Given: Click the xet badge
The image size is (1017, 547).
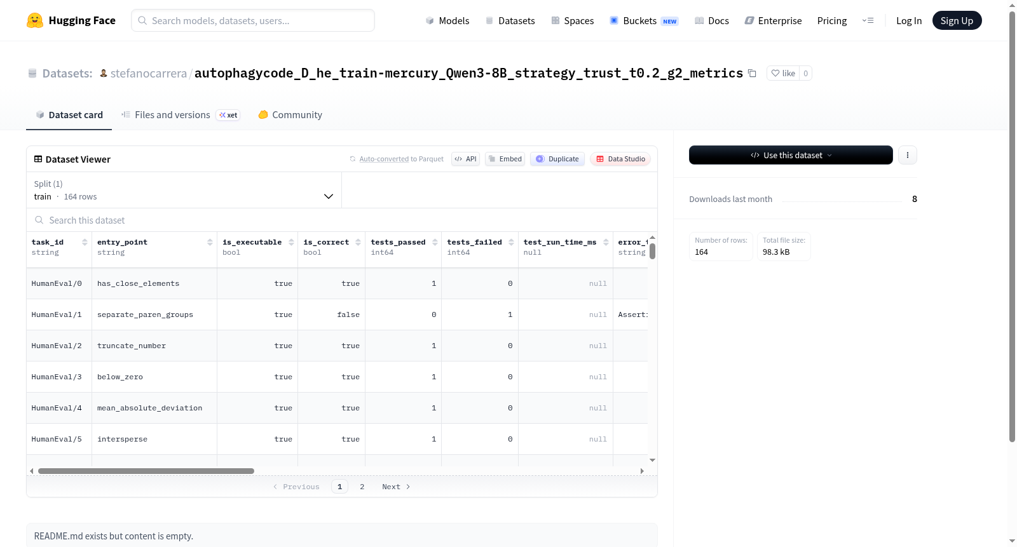Looking at the screenshot, I should [x=228, y=115].
